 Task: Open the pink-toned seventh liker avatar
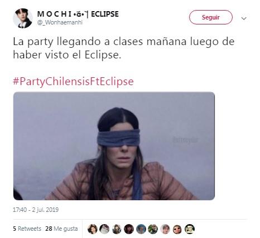(x=165, y=229)
